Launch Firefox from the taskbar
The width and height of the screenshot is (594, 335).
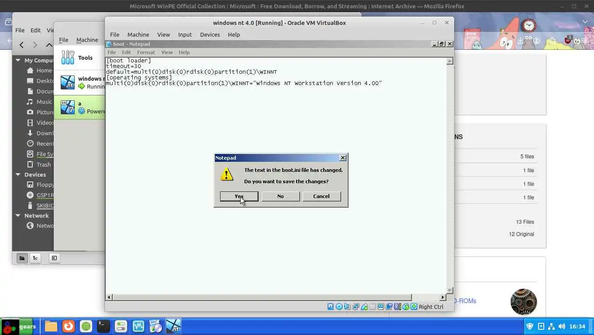point(68,326)
